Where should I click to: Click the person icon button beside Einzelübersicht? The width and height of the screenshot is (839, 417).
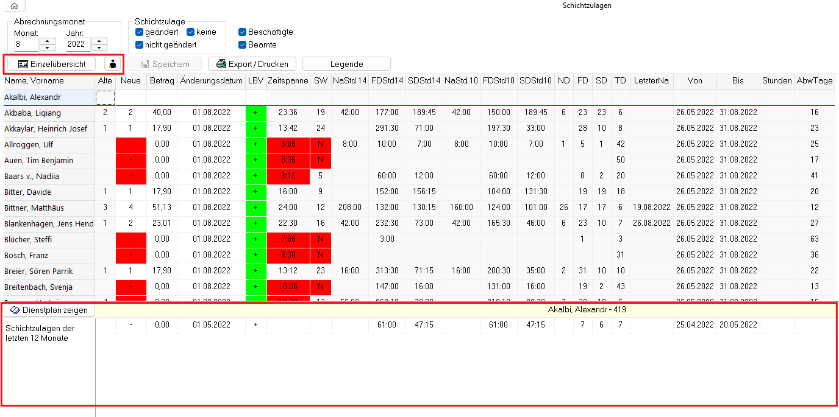[113, 64]
